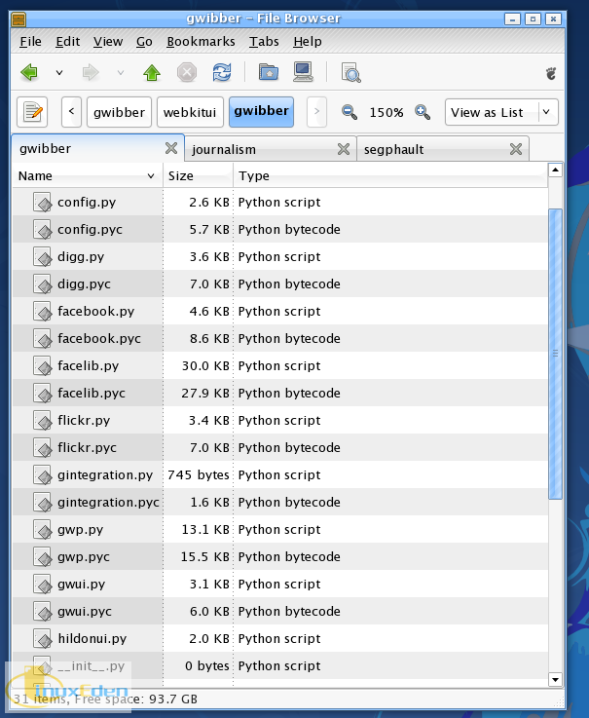Select the facelib.py file icon
The height and width of the screenshot is (718, 589).
[x=43, y=366]
